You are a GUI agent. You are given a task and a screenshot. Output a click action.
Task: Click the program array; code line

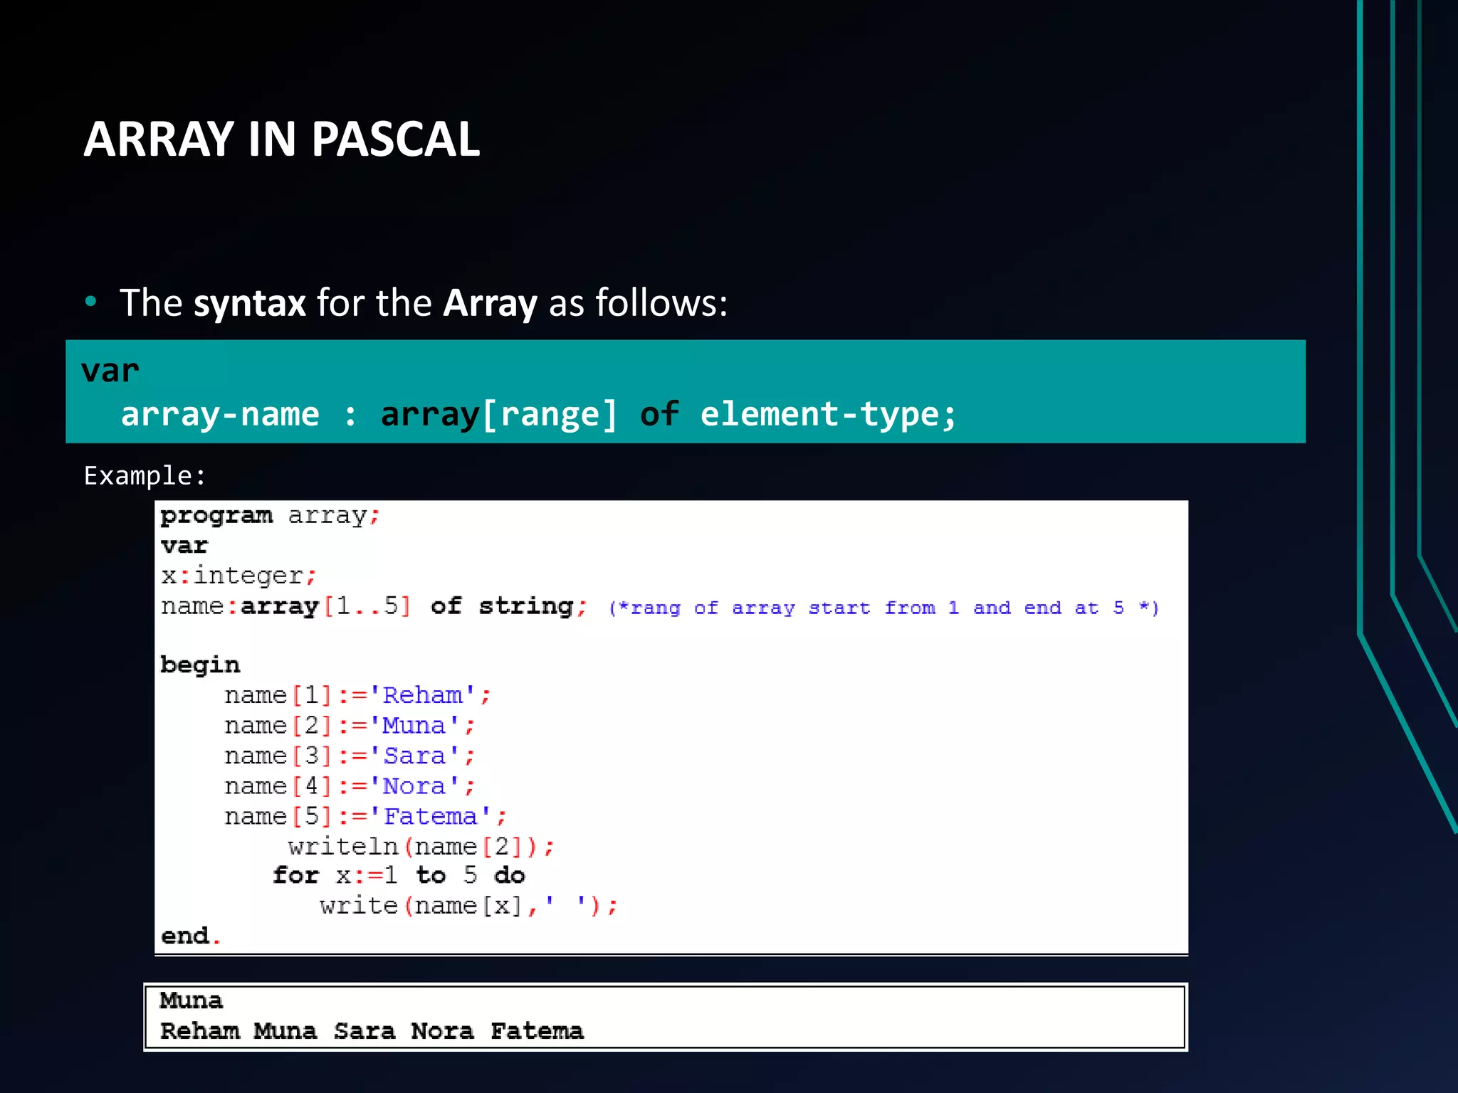pyautogui.click(x=270, y=515)
